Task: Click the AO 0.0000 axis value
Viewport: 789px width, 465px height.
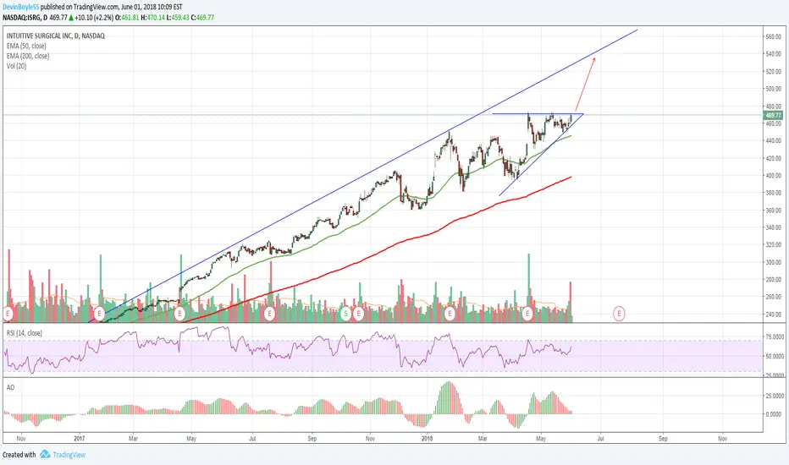Action: pyautogui.click(x=775, y=414)
